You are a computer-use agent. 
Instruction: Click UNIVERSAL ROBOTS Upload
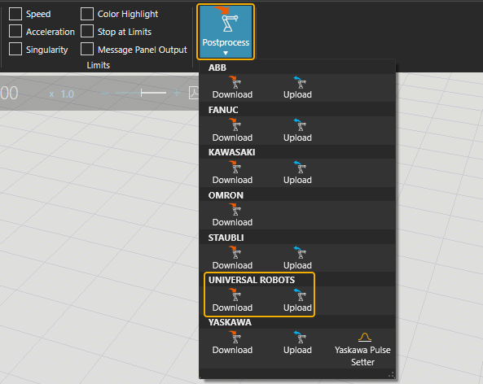297,301
